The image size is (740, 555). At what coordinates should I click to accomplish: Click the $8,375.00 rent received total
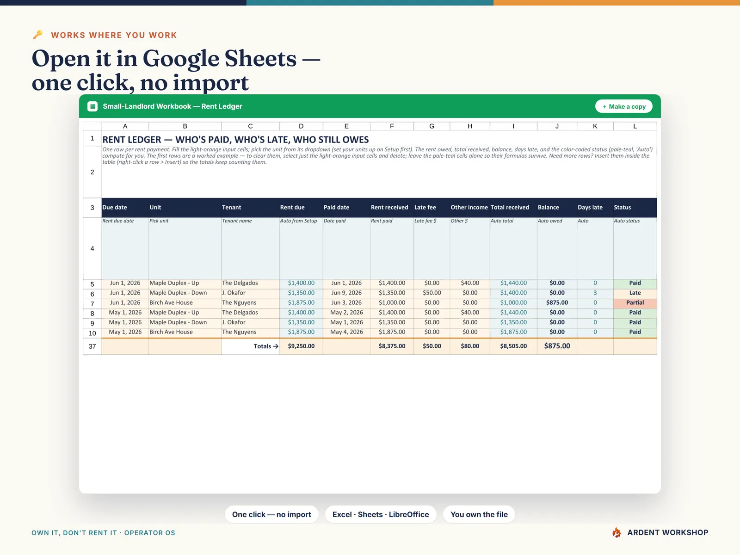coord(392,346)
